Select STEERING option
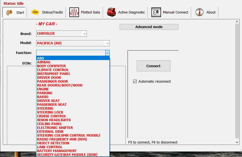 click(73, 108)
